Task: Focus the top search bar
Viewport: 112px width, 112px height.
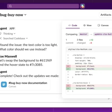Action: 43,6
